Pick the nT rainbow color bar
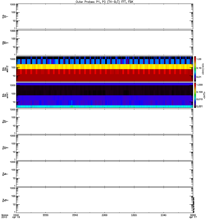209x223 pixels. point(195,95)
